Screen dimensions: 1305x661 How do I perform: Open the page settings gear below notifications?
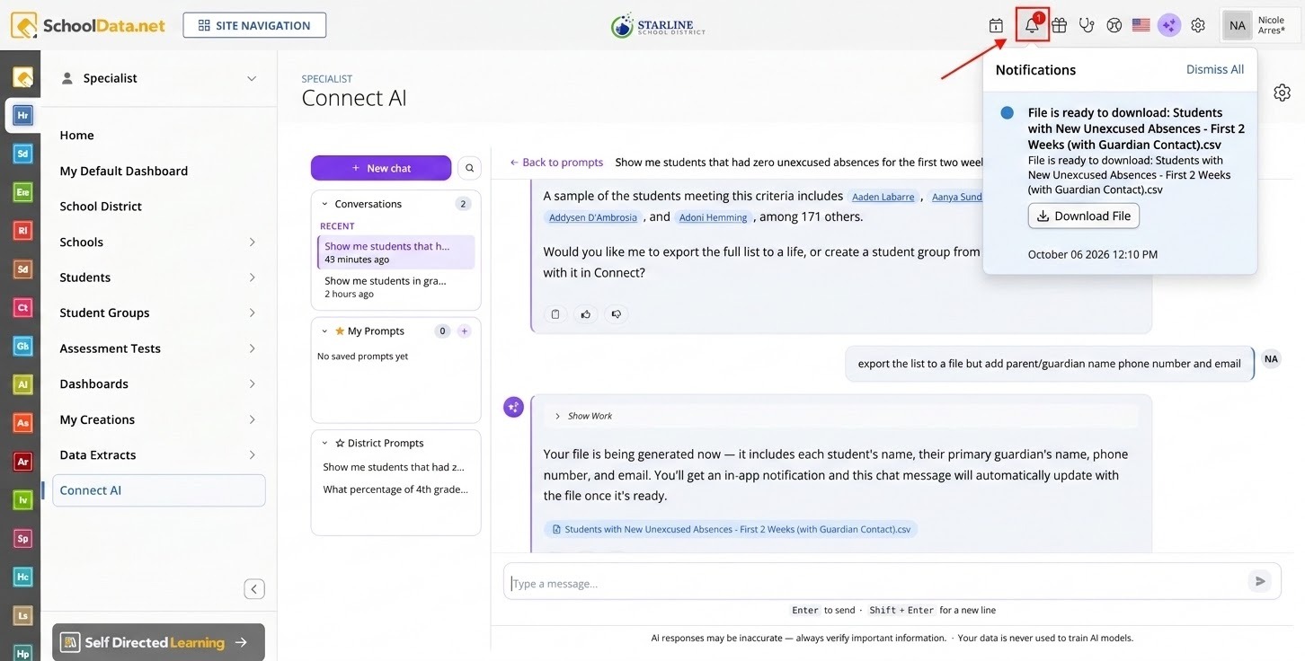point(1283,93)
